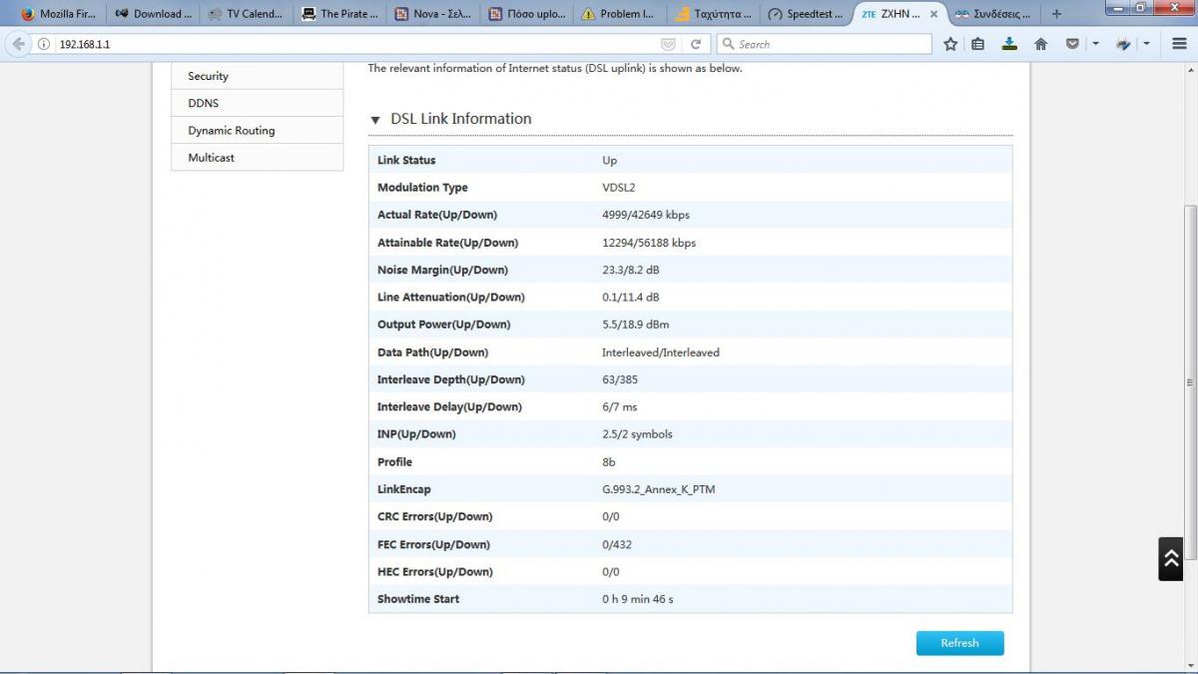This screenshot has height=674, width=1198.
Task: Expand the dropdown arrow beside the hamburger menu
Action: [1146, 44]
